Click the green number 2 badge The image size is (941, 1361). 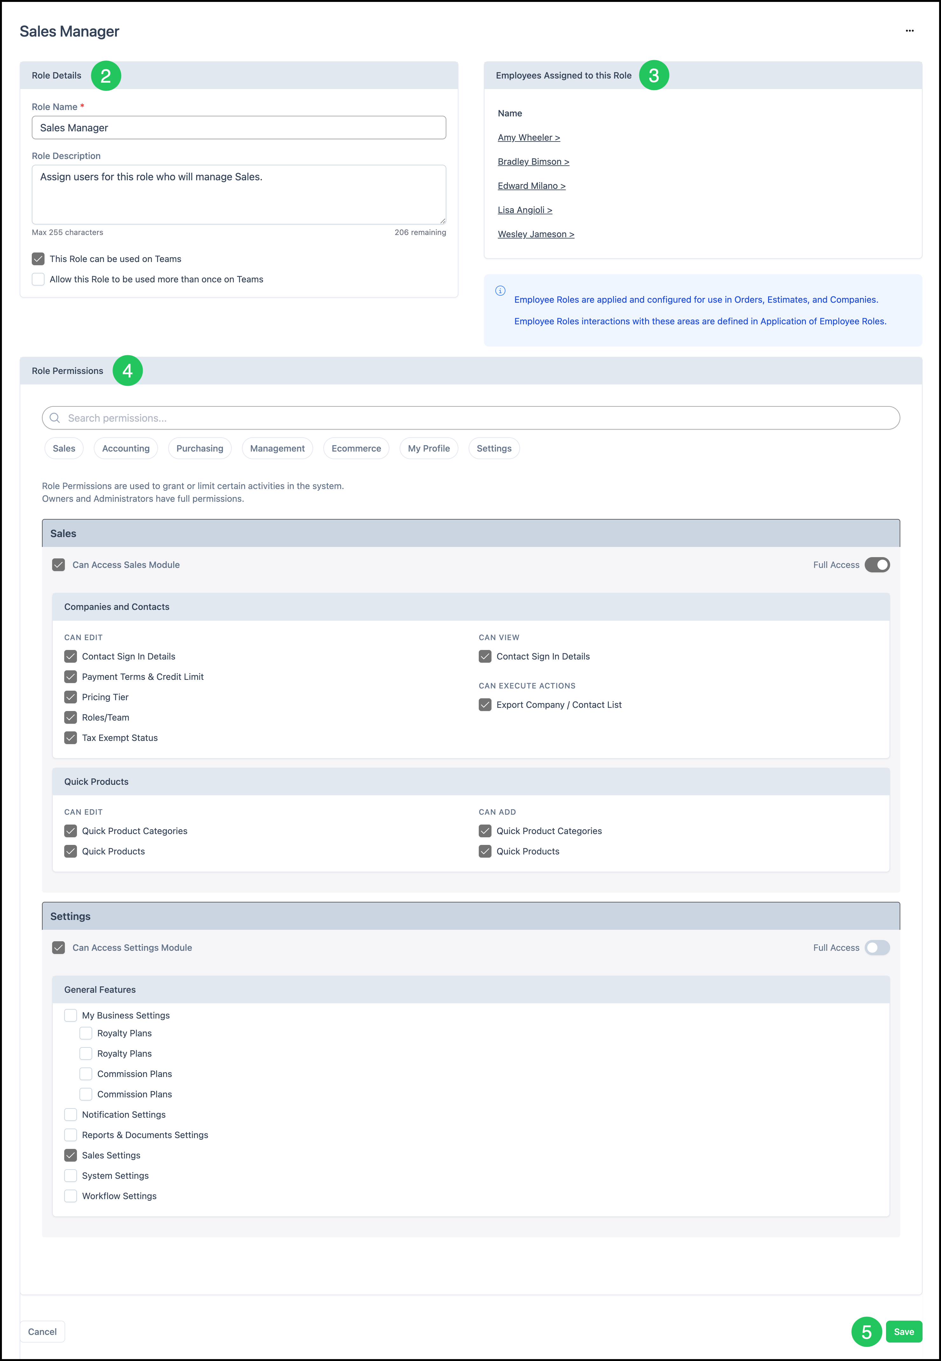point(106,75)
